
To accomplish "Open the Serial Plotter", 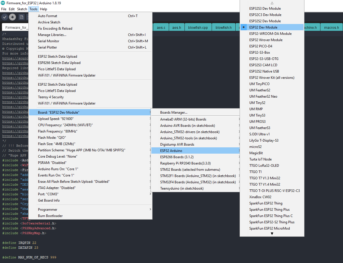I will (91, 47).
